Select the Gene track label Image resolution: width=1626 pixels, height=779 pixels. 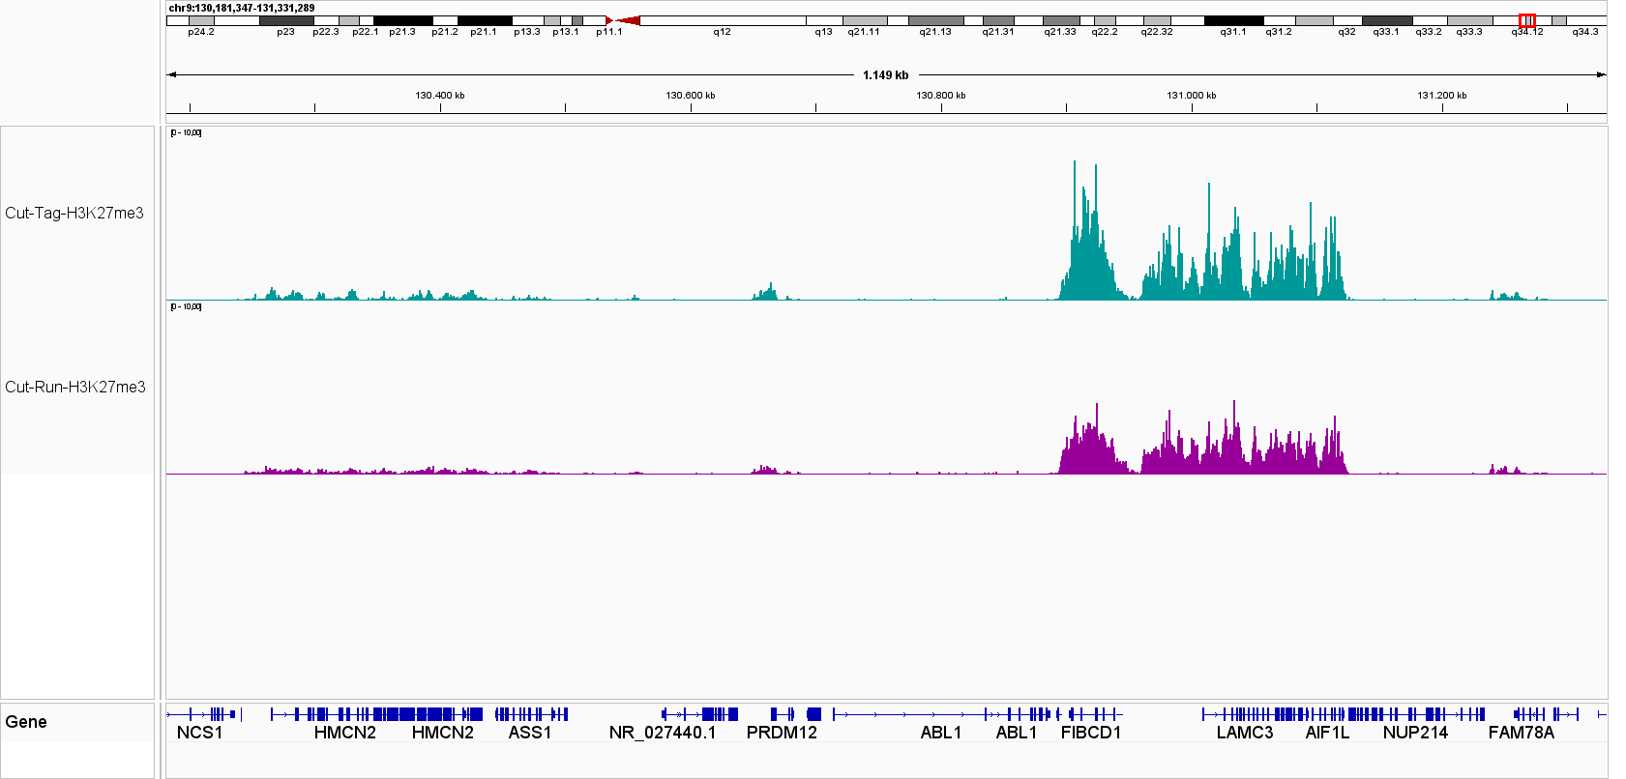26,722
